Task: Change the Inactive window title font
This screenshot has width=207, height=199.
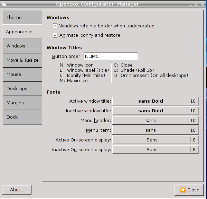Action: click(156, 111)
